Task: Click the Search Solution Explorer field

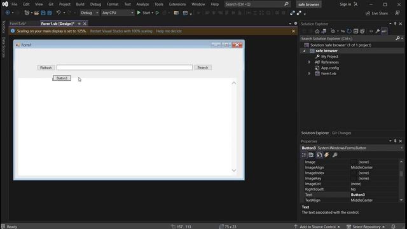Action: coord(348,38)
